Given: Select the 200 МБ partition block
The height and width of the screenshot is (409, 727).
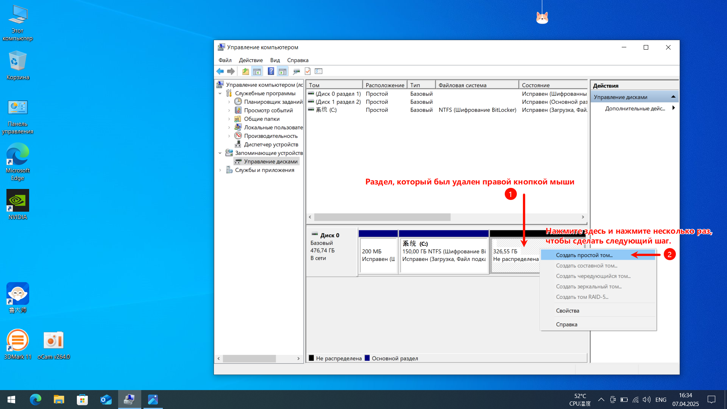Looking at the screenshot, I should [x=378, y=255].
